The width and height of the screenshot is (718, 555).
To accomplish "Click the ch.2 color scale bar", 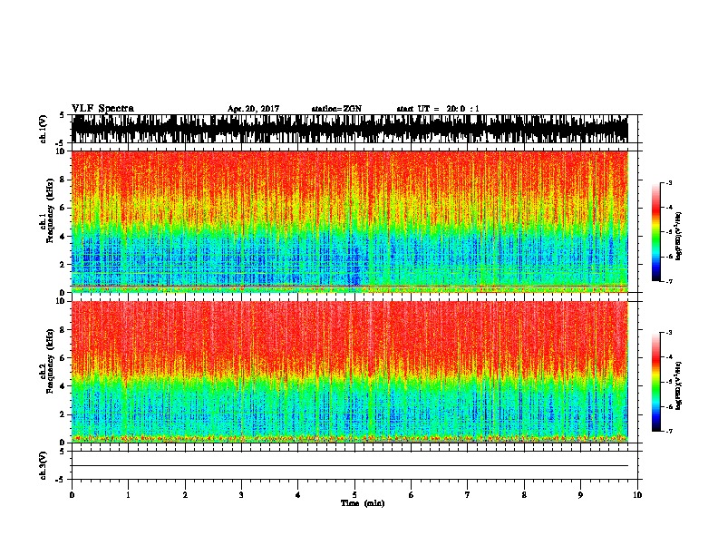I will click(656, 382).
